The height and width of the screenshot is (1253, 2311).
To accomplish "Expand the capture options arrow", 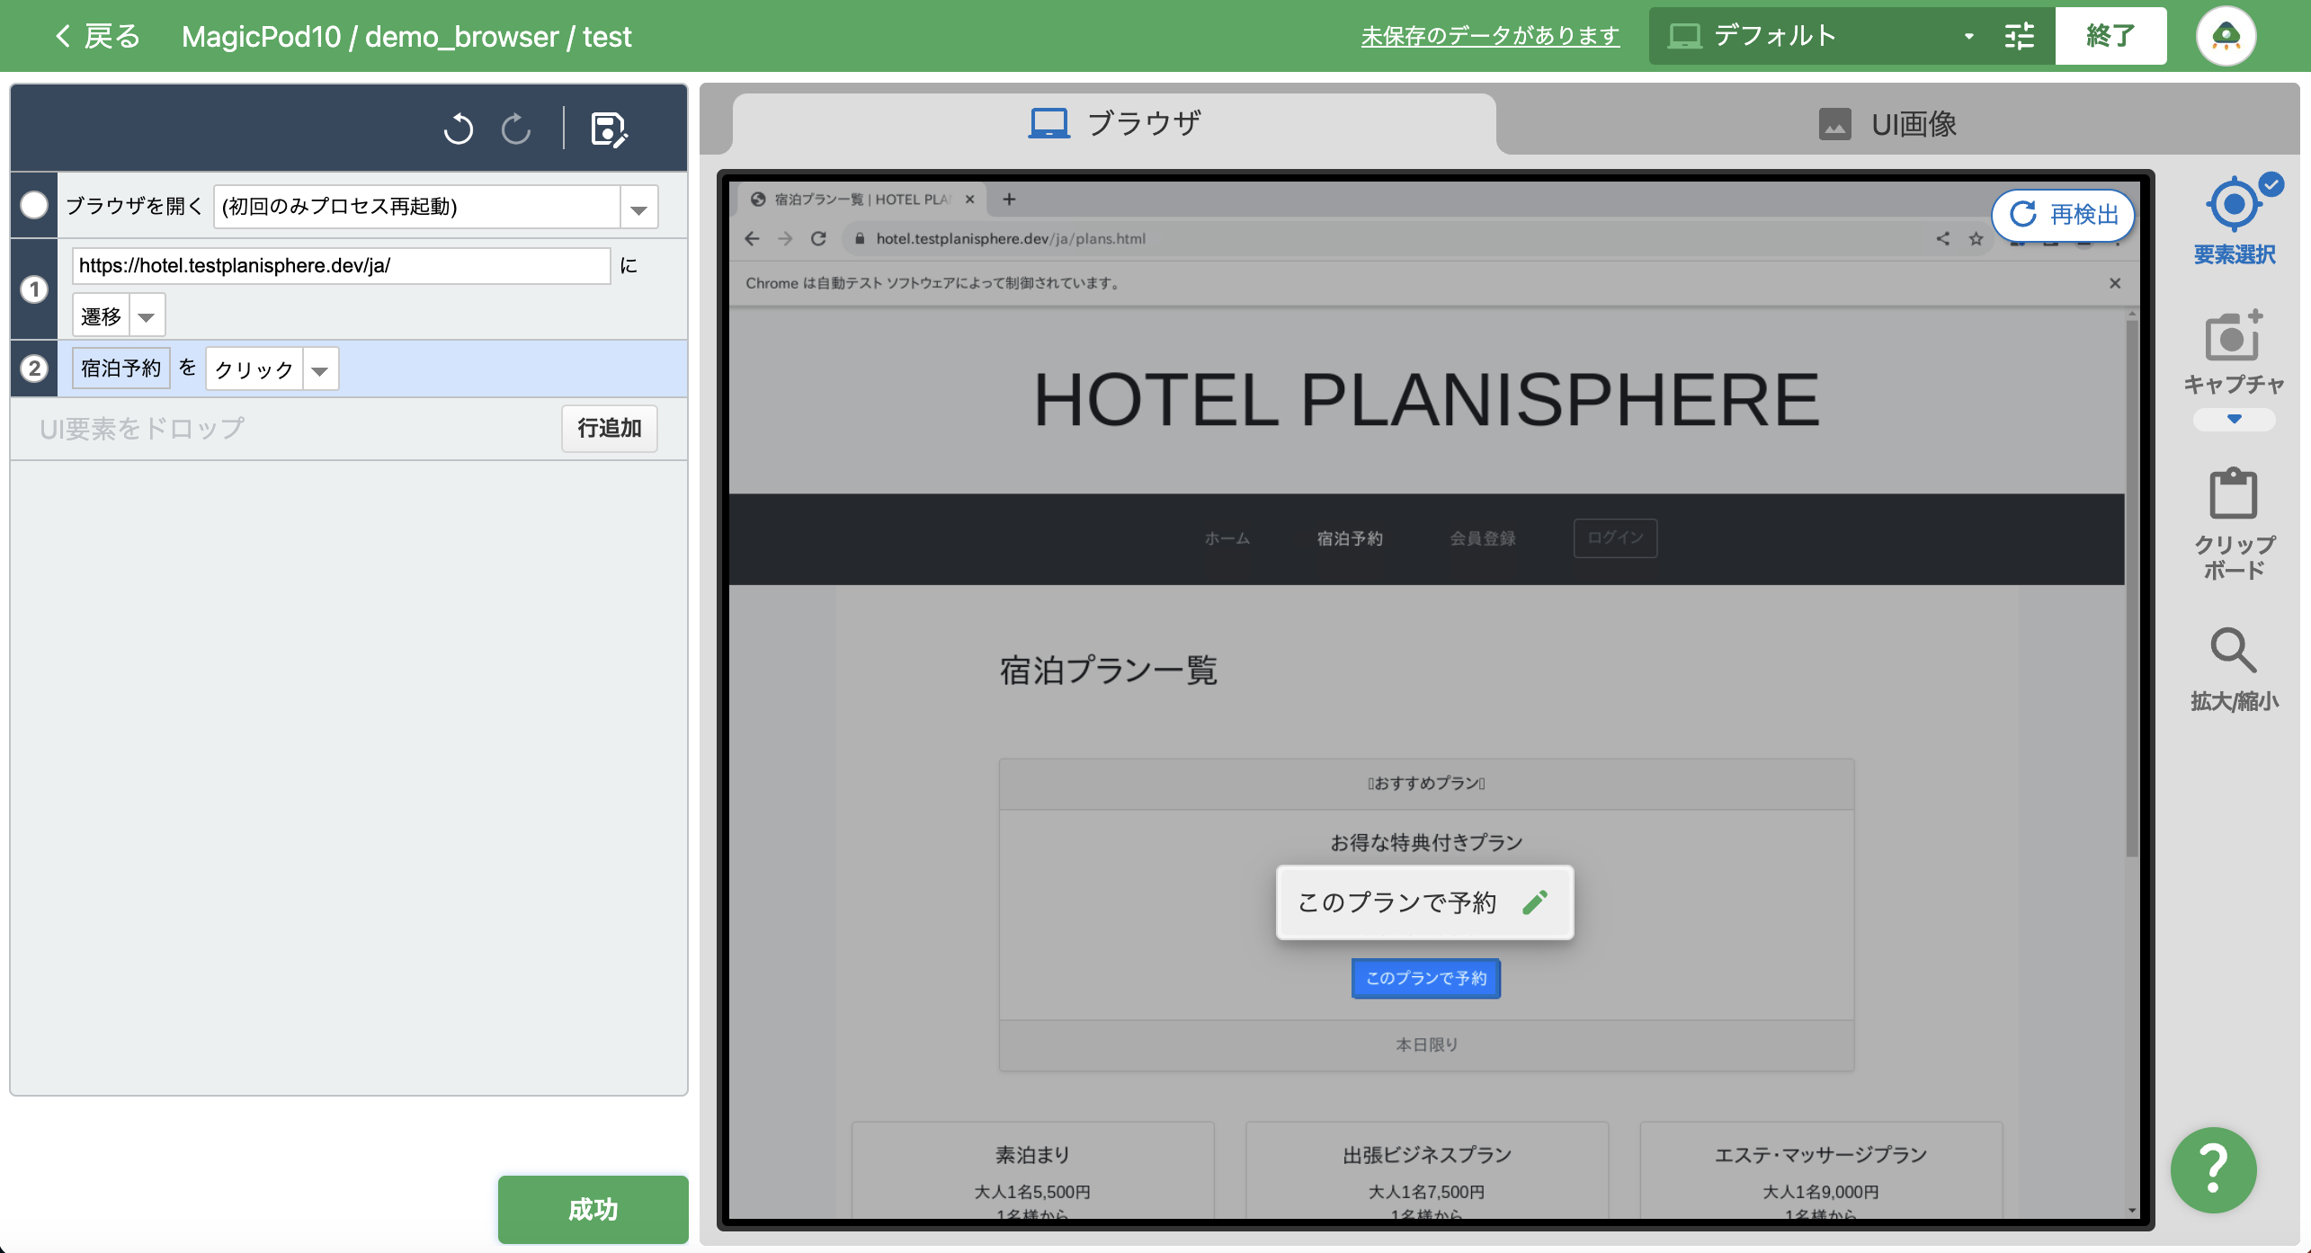I will coord(2234,419).
